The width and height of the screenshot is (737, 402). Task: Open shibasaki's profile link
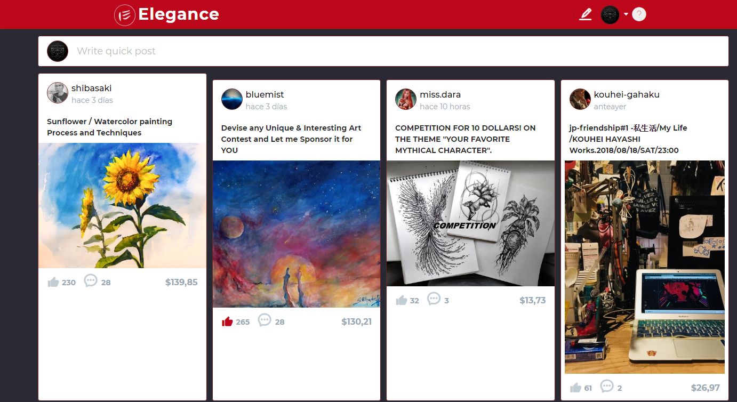[92, 88]
